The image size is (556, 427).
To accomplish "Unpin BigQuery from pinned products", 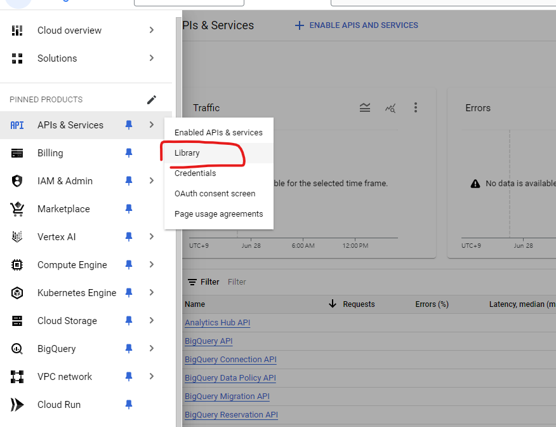I will pyautogui.click(x=129, y=349).
